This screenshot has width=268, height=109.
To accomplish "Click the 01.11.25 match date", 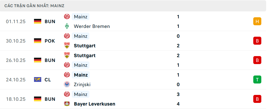I will tap(16, 22).
